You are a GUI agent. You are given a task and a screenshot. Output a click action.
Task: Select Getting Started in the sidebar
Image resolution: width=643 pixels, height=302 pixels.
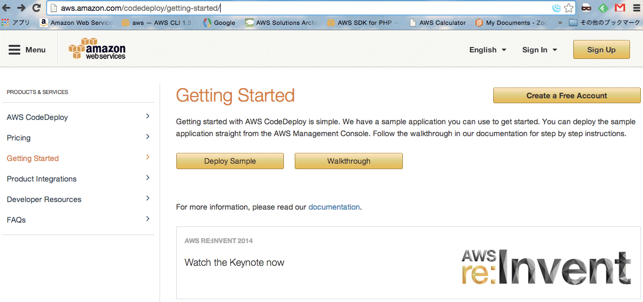[33, 158]
